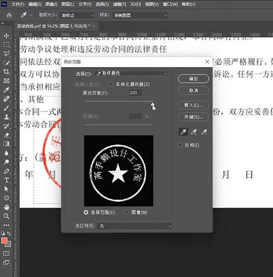The image size is (273, 277).
Task: Select the Dodge tool
Action: pos(7,162)
